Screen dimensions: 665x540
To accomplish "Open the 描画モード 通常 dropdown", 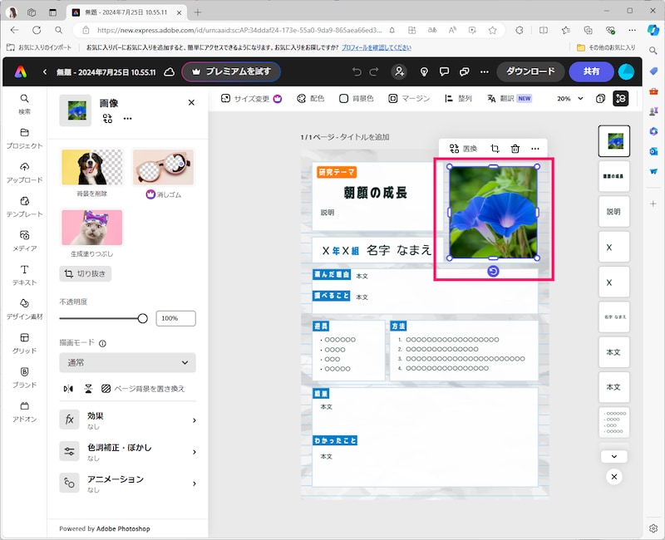I will click(127, 362).
